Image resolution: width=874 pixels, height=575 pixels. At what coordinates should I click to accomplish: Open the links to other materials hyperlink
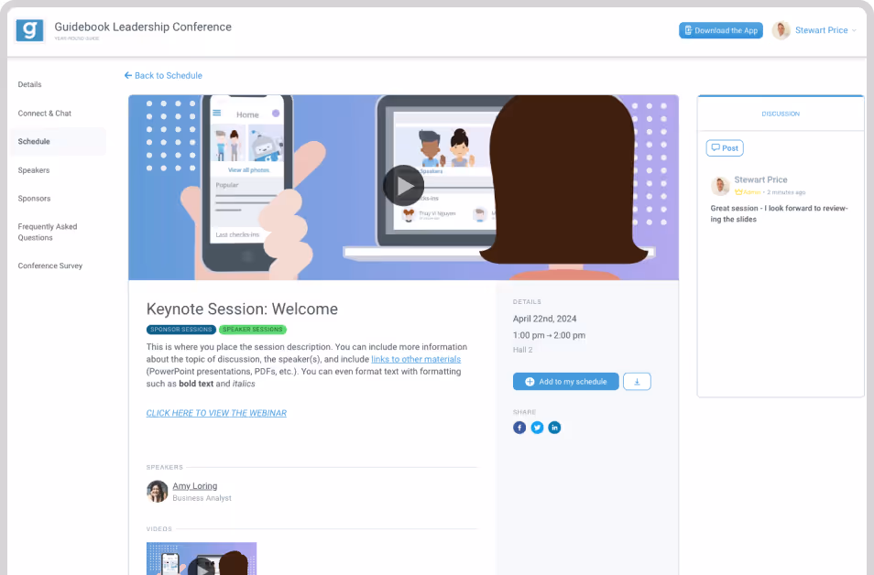point(416,359)
